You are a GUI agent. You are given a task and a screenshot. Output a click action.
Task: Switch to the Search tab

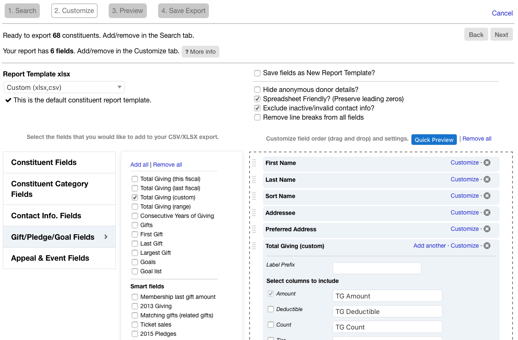pyautogui.click(x=22, y=10)
